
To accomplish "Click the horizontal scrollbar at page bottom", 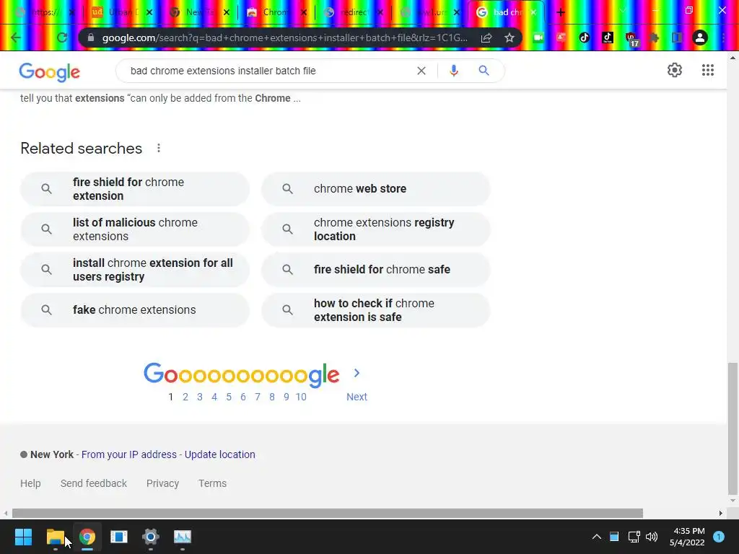I will [328, 513].
